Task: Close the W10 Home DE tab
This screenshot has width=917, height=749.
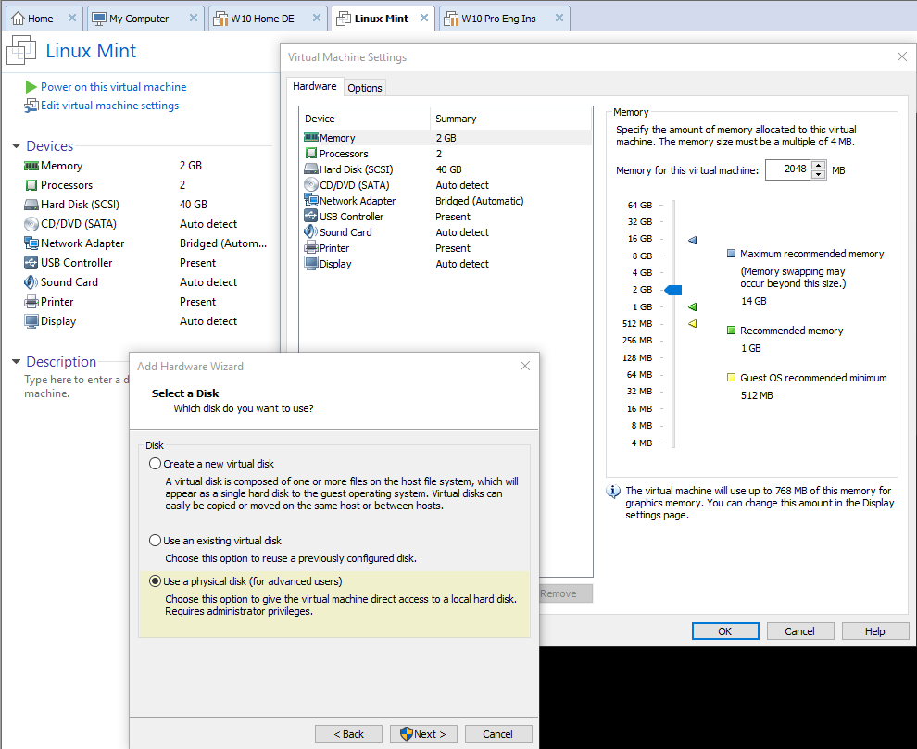Action: tap(317, 19)
